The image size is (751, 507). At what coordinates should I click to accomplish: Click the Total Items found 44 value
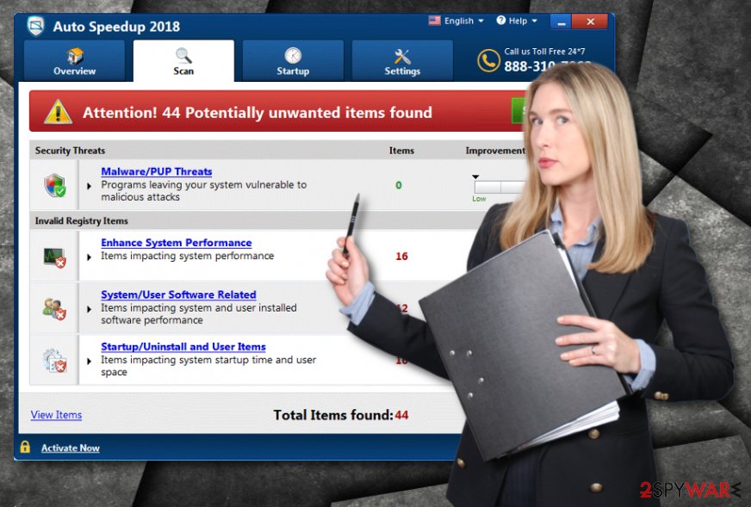[x=402, y=415]
